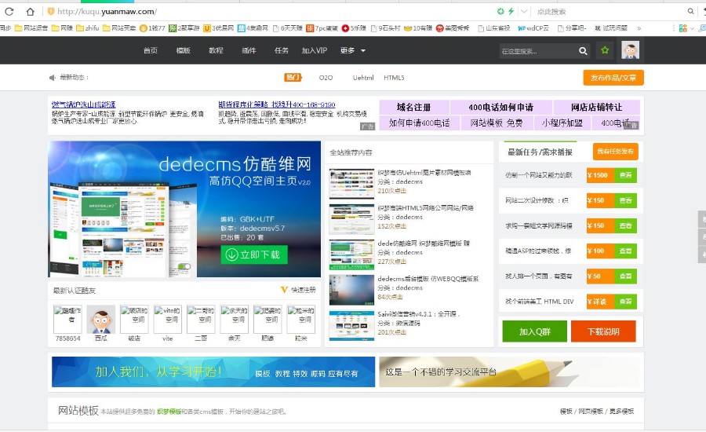Expand the 更多 dropdown in navigation

tap(352, 51)
